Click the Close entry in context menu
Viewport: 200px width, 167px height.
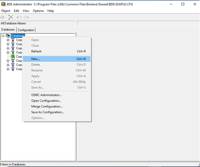[57, 46]
